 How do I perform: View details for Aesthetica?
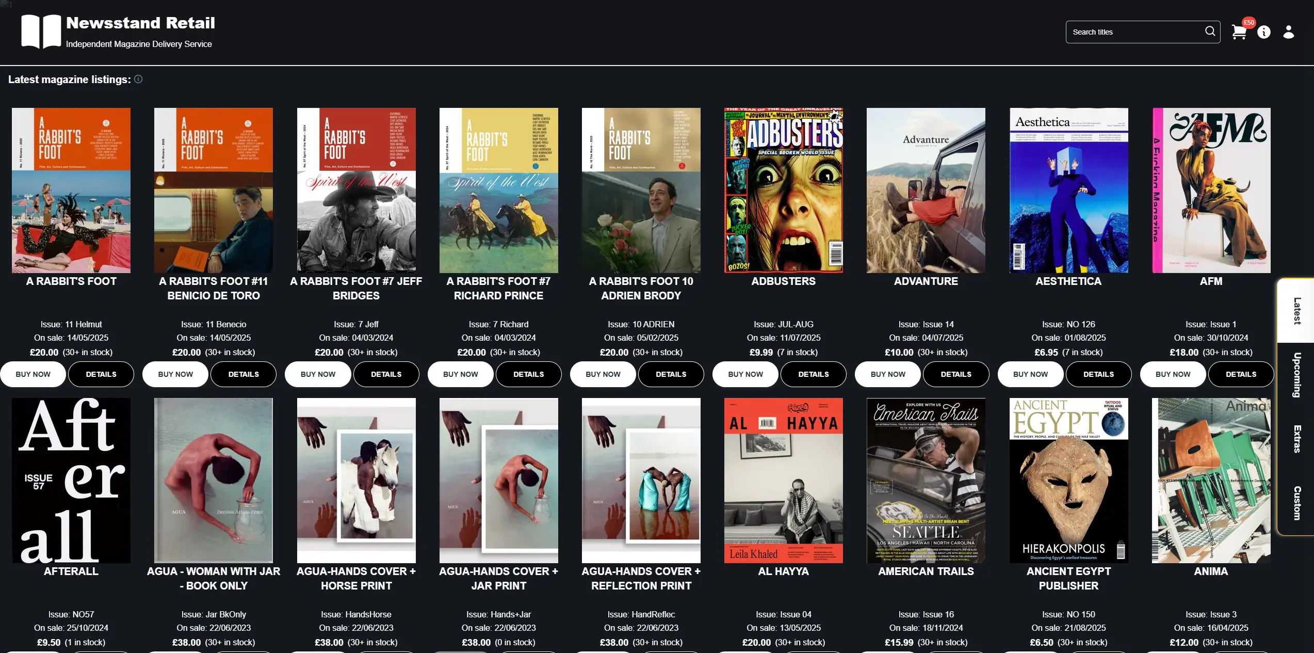tap(1098, 374)
